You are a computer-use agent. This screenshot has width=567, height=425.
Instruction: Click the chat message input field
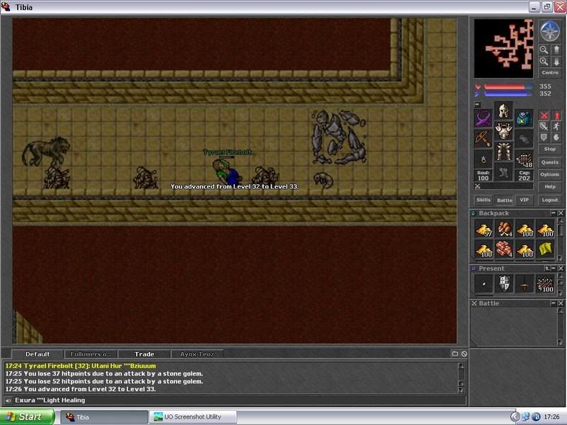[239, 400]
